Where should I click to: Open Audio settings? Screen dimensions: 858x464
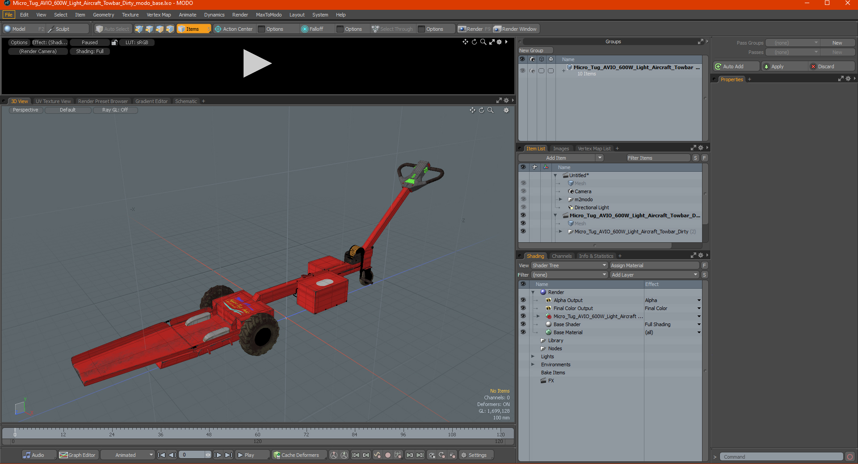(x=39, y=455)
